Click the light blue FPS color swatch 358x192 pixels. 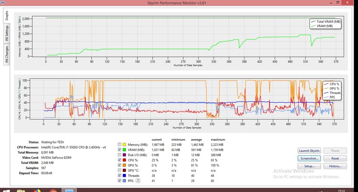pos(124,181)
